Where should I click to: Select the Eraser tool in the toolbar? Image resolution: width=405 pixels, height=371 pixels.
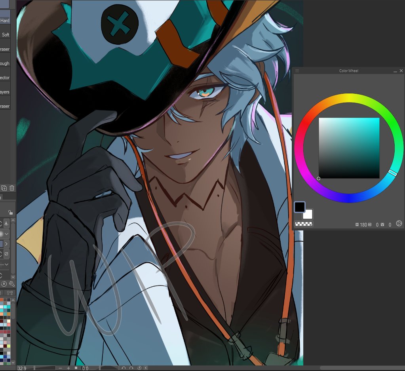tap(5, 49)
